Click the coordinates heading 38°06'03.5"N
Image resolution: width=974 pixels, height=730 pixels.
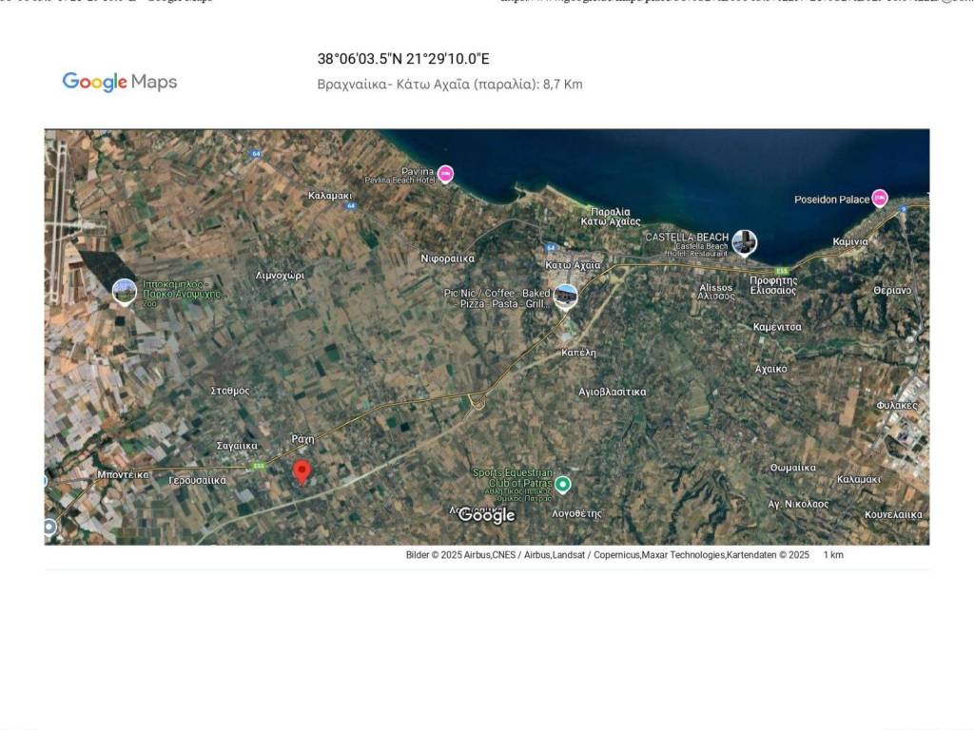point(403,59)
